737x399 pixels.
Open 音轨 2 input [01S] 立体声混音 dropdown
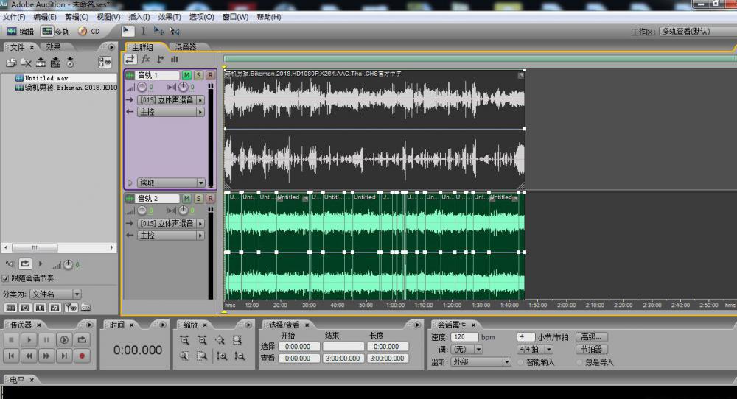click(x=171, y=224)
